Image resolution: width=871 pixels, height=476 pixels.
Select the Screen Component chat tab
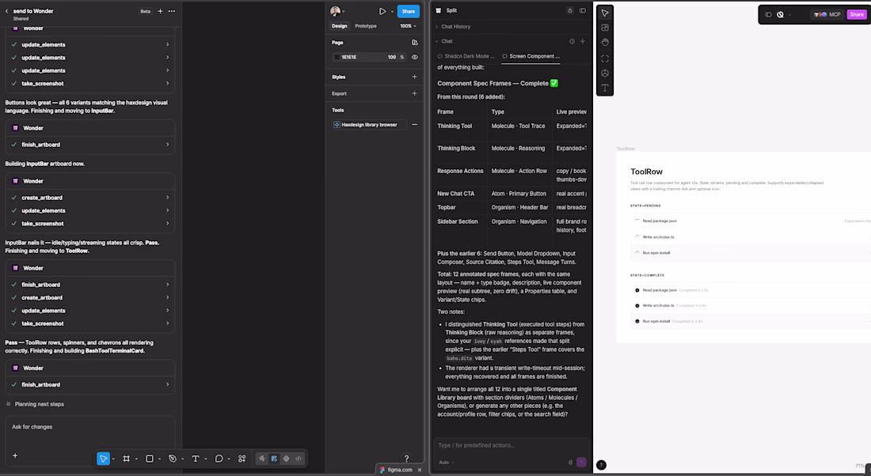click(531, 56)
